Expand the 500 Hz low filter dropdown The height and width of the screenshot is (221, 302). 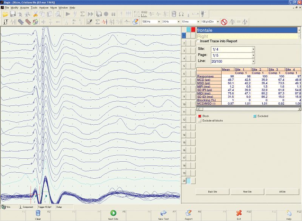tap(158, 22)
